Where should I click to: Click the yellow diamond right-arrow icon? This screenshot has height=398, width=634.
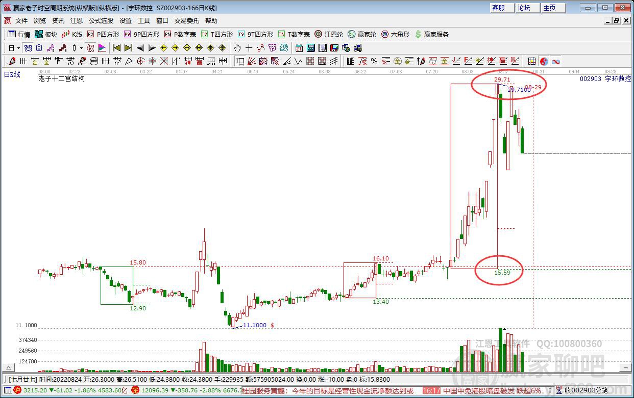tap(175, 48)
